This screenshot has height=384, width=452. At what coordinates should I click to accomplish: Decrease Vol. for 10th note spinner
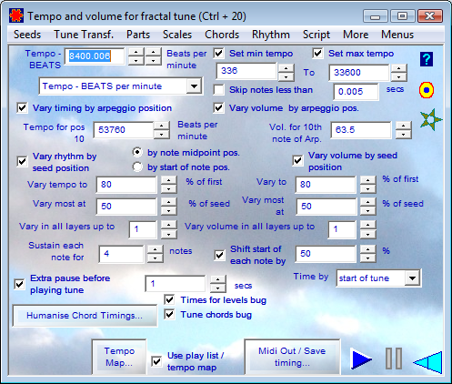tap(404, 134)
